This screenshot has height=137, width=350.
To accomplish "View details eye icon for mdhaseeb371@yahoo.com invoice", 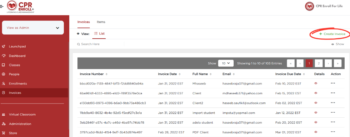I will coord(316,93).
